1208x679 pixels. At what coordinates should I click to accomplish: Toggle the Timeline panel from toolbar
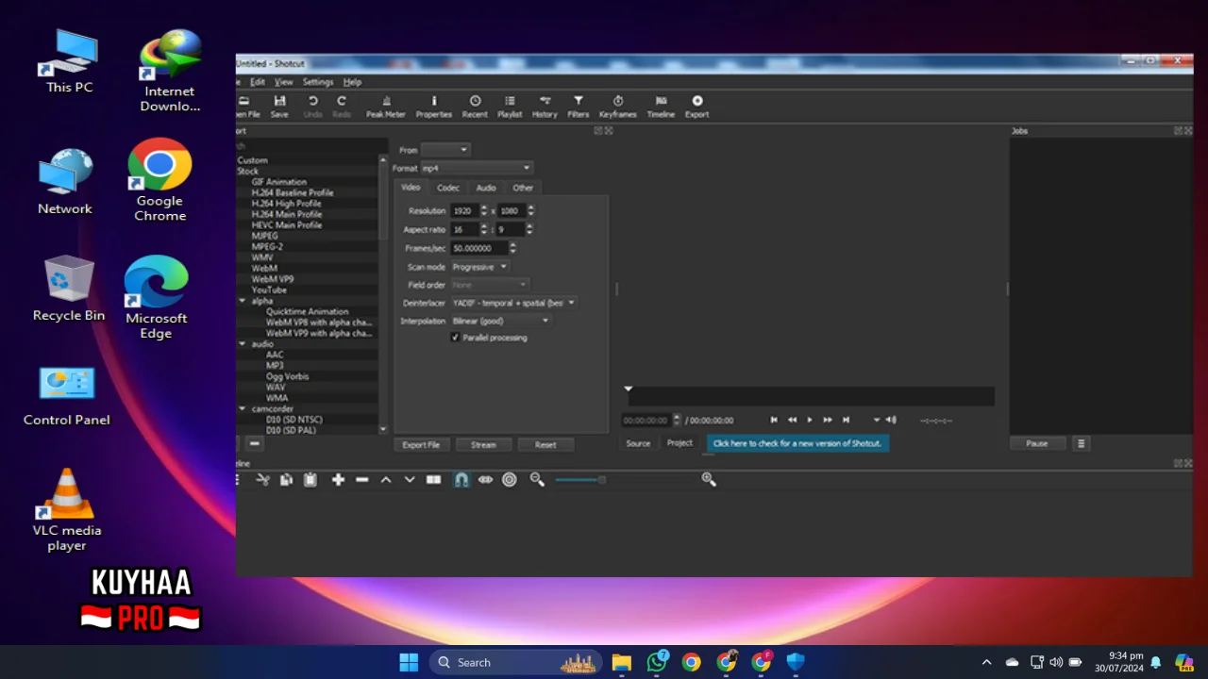[x=661, y=107]
